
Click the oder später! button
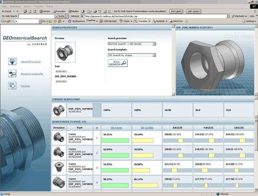point(194,11)
